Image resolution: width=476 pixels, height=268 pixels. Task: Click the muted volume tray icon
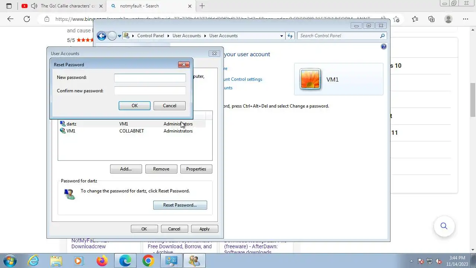(438, 261)
